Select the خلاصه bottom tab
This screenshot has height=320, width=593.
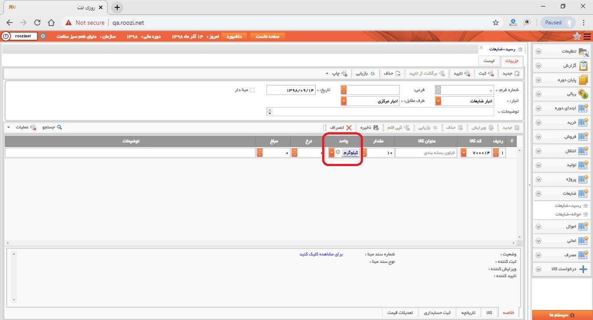(x=508, y=313)
